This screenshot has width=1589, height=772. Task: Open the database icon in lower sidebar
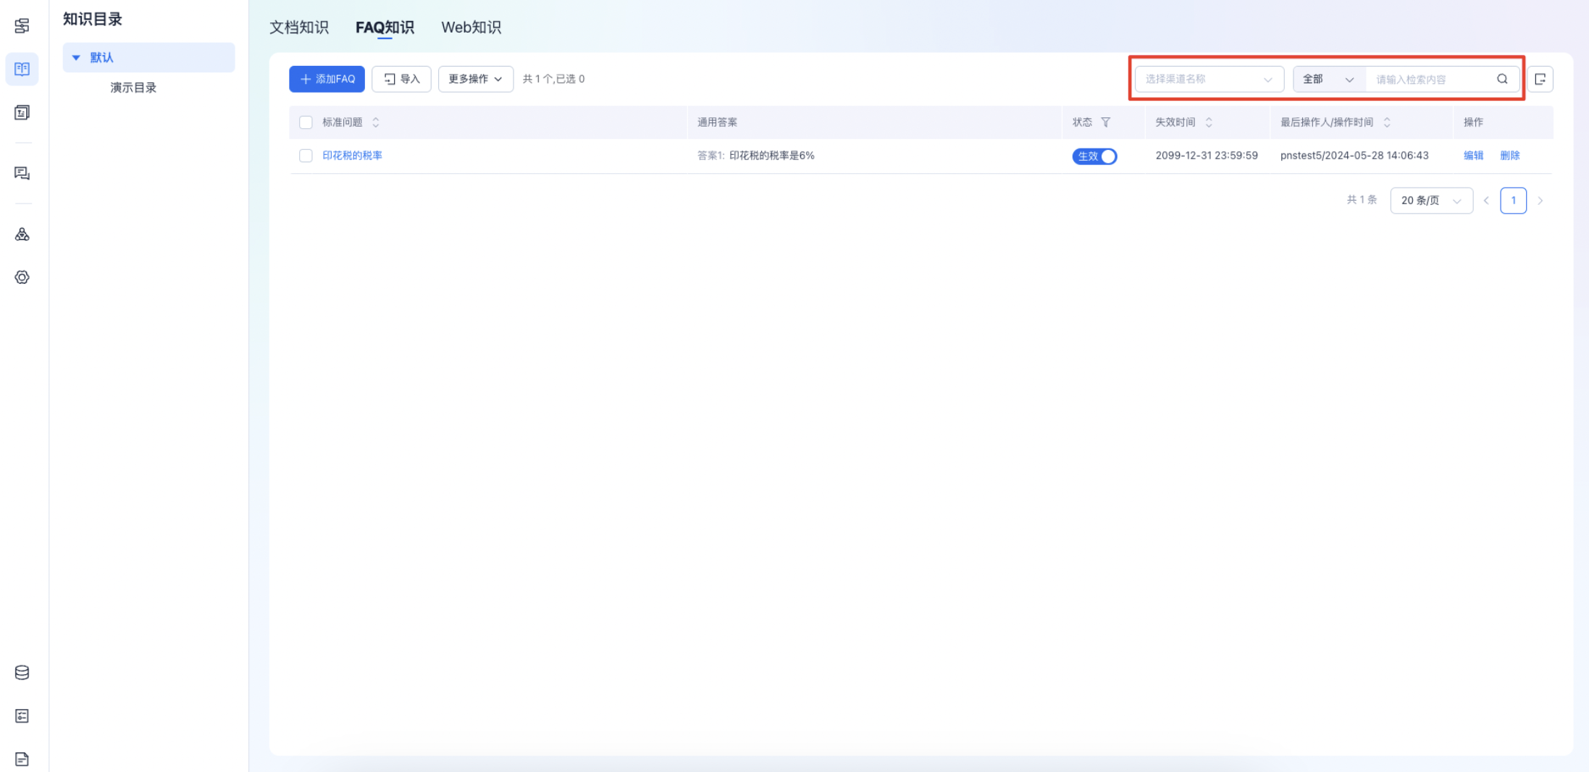click(22, 673)
